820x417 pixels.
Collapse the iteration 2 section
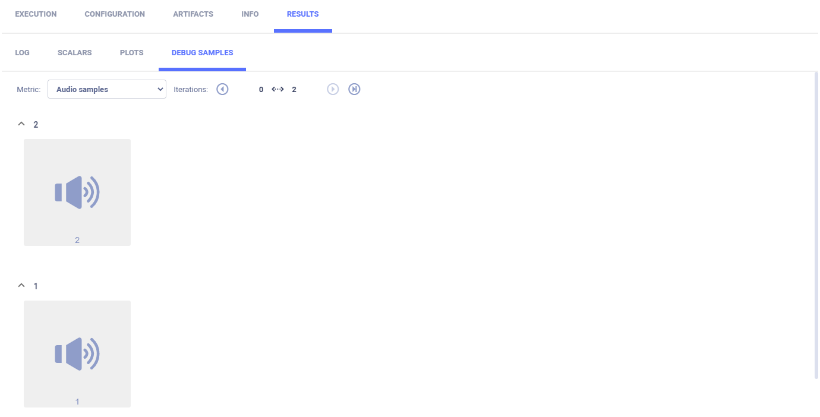(21, 124)
